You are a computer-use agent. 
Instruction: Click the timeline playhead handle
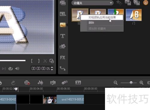tap(16, 89)
